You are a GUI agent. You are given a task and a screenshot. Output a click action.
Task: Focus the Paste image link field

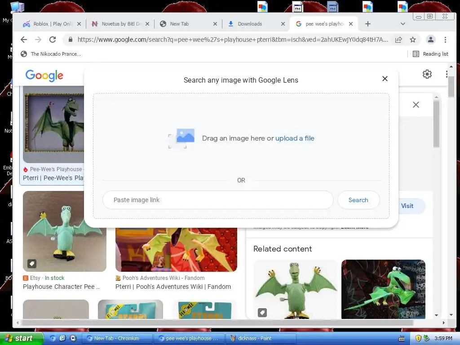[x=218, y=200]
